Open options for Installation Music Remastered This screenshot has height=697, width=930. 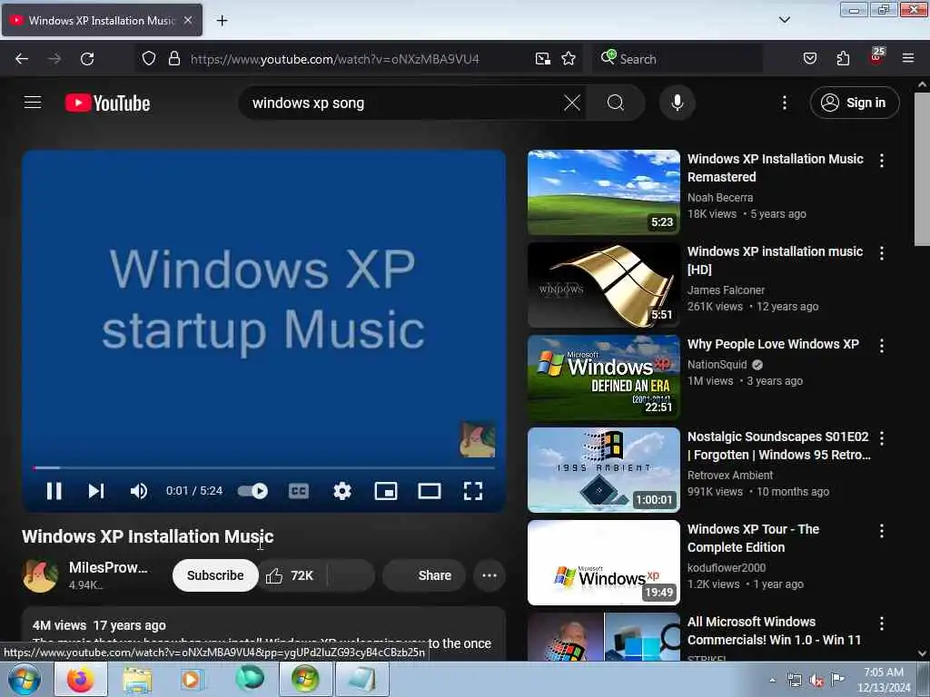tap(881, 161)
